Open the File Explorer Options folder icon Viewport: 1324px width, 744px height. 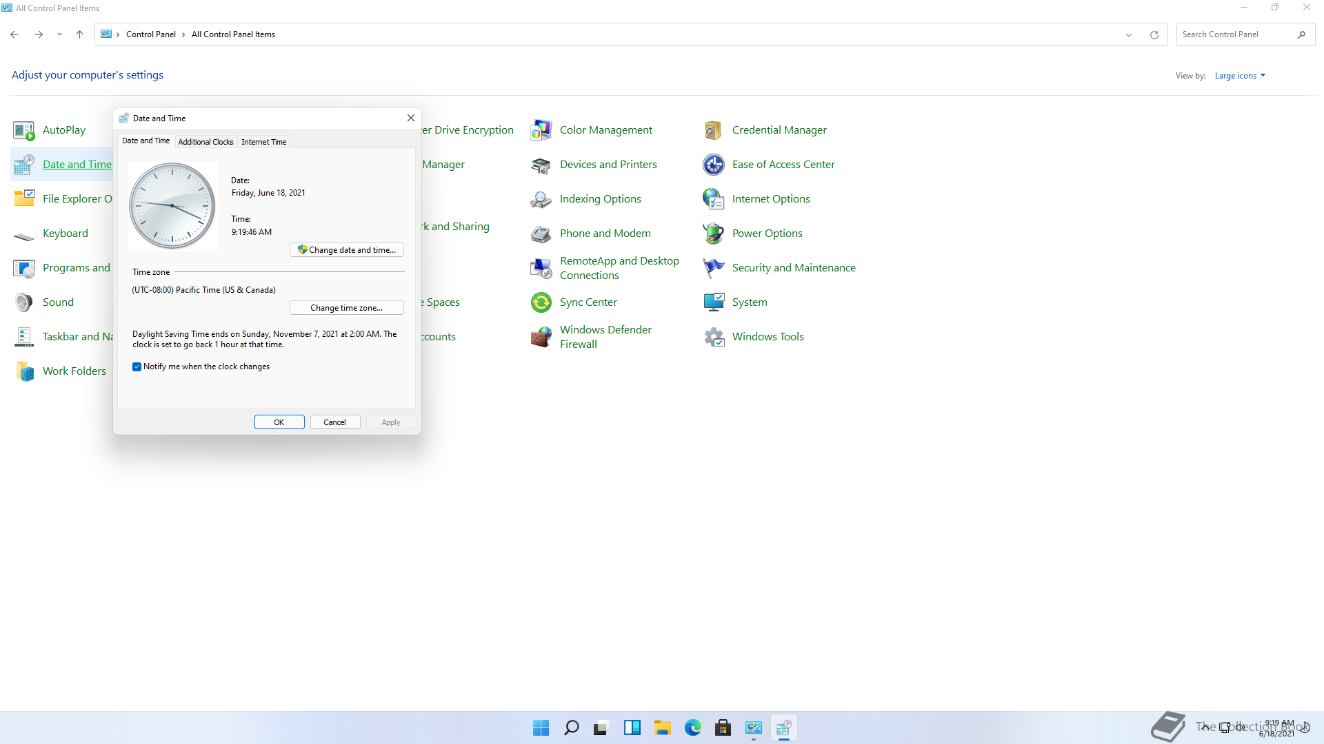point(24,199)
